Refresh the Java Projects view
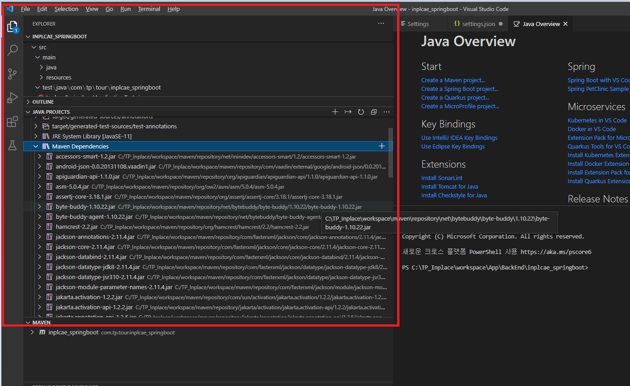The image size is (630, 386). click(361, 112)
